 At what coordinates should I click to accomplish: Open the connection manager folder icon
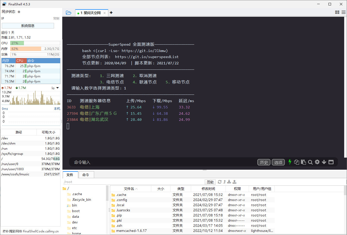coord(68,13)
